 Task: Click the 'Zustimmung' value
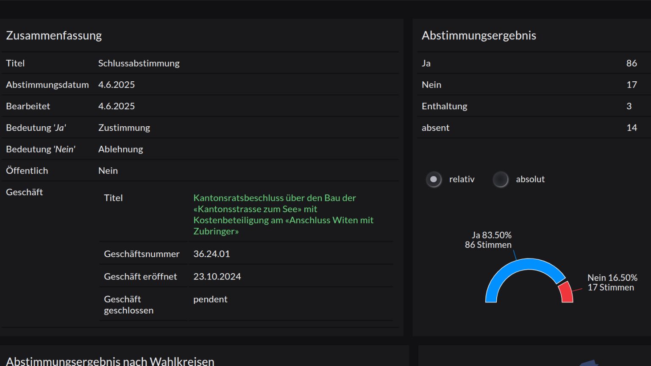tap(124, 128)
